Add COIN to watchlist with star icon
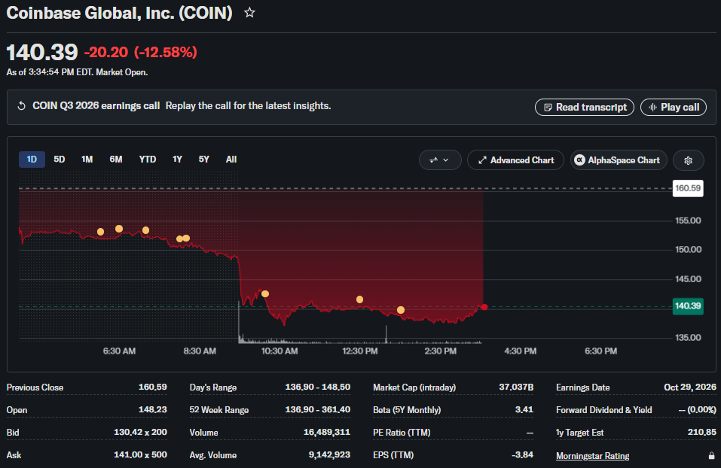Screen dimensions: 721x468 (x=249, y=12)
